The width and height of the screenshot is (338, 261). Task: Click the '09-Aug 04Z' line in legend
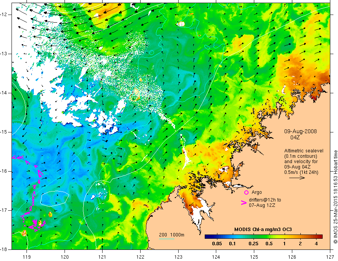click(x=297, y=167)
